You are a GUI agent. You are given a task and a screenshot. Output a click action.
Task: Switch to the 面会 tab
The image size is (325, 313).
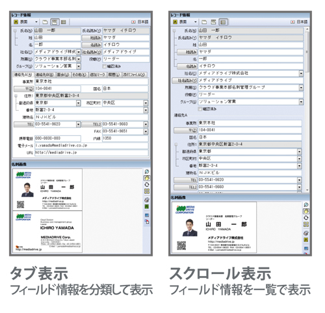pos(63,75)
